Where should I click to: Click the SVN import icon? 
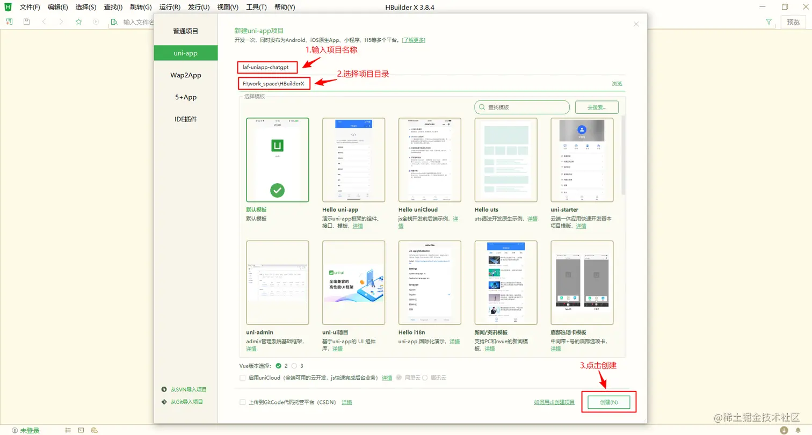[x=164, y=389]
